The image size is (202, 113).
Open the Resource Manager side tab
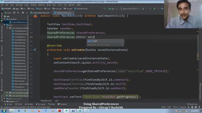point(2,33)
